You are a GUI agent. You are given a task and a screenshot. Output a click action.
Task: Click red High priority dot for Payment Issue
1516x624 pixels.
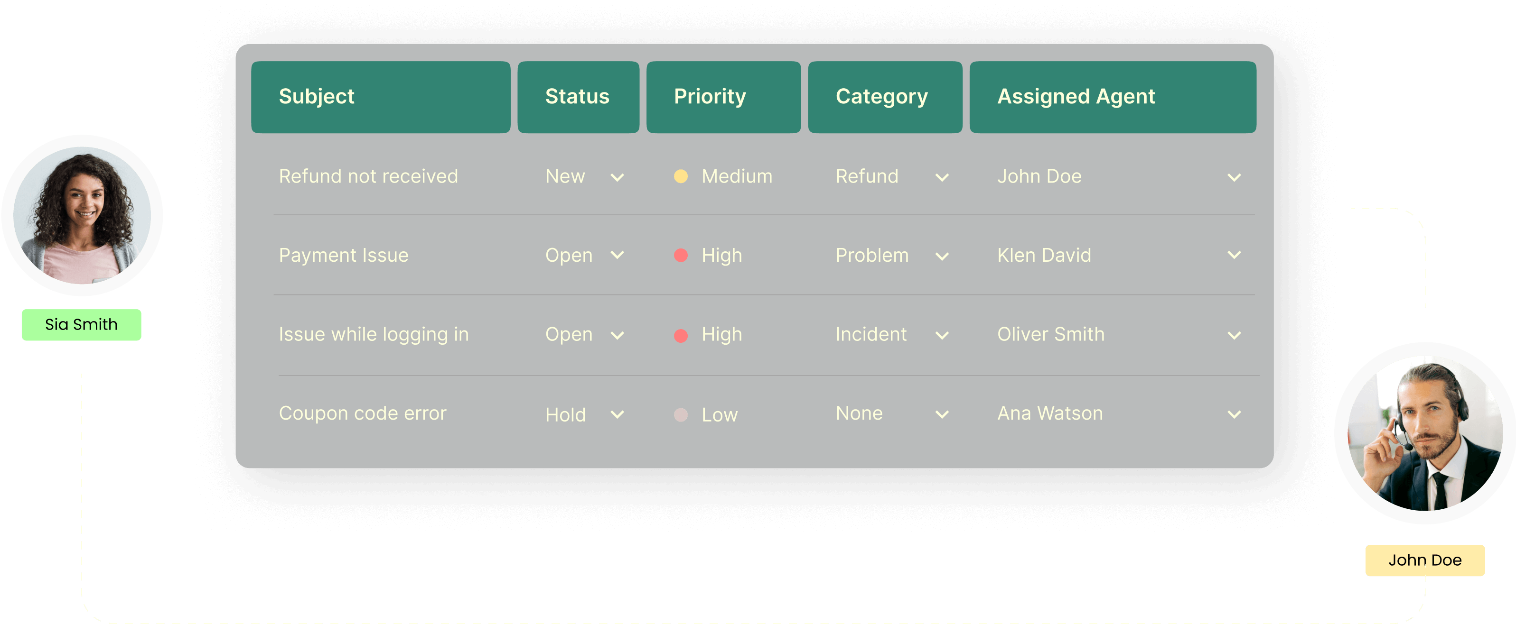[680, 255]
